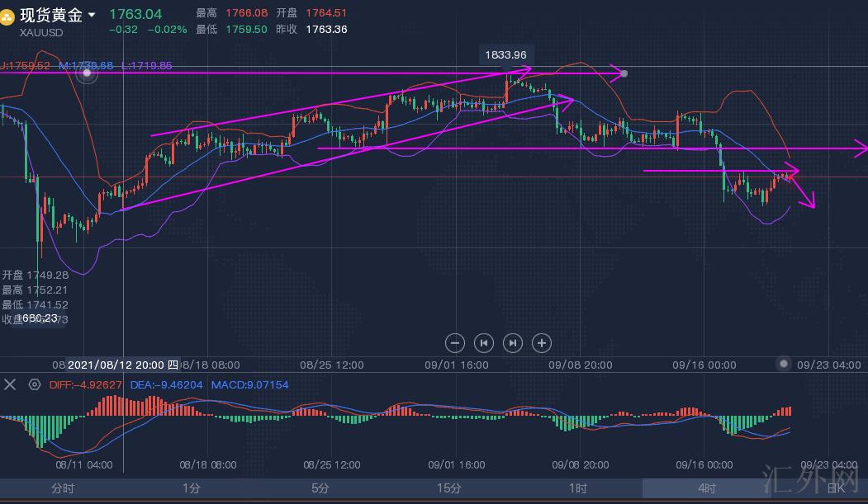Screen dimensions: 868x504
Task: Click the zoom in plus button
Action: 541,343
